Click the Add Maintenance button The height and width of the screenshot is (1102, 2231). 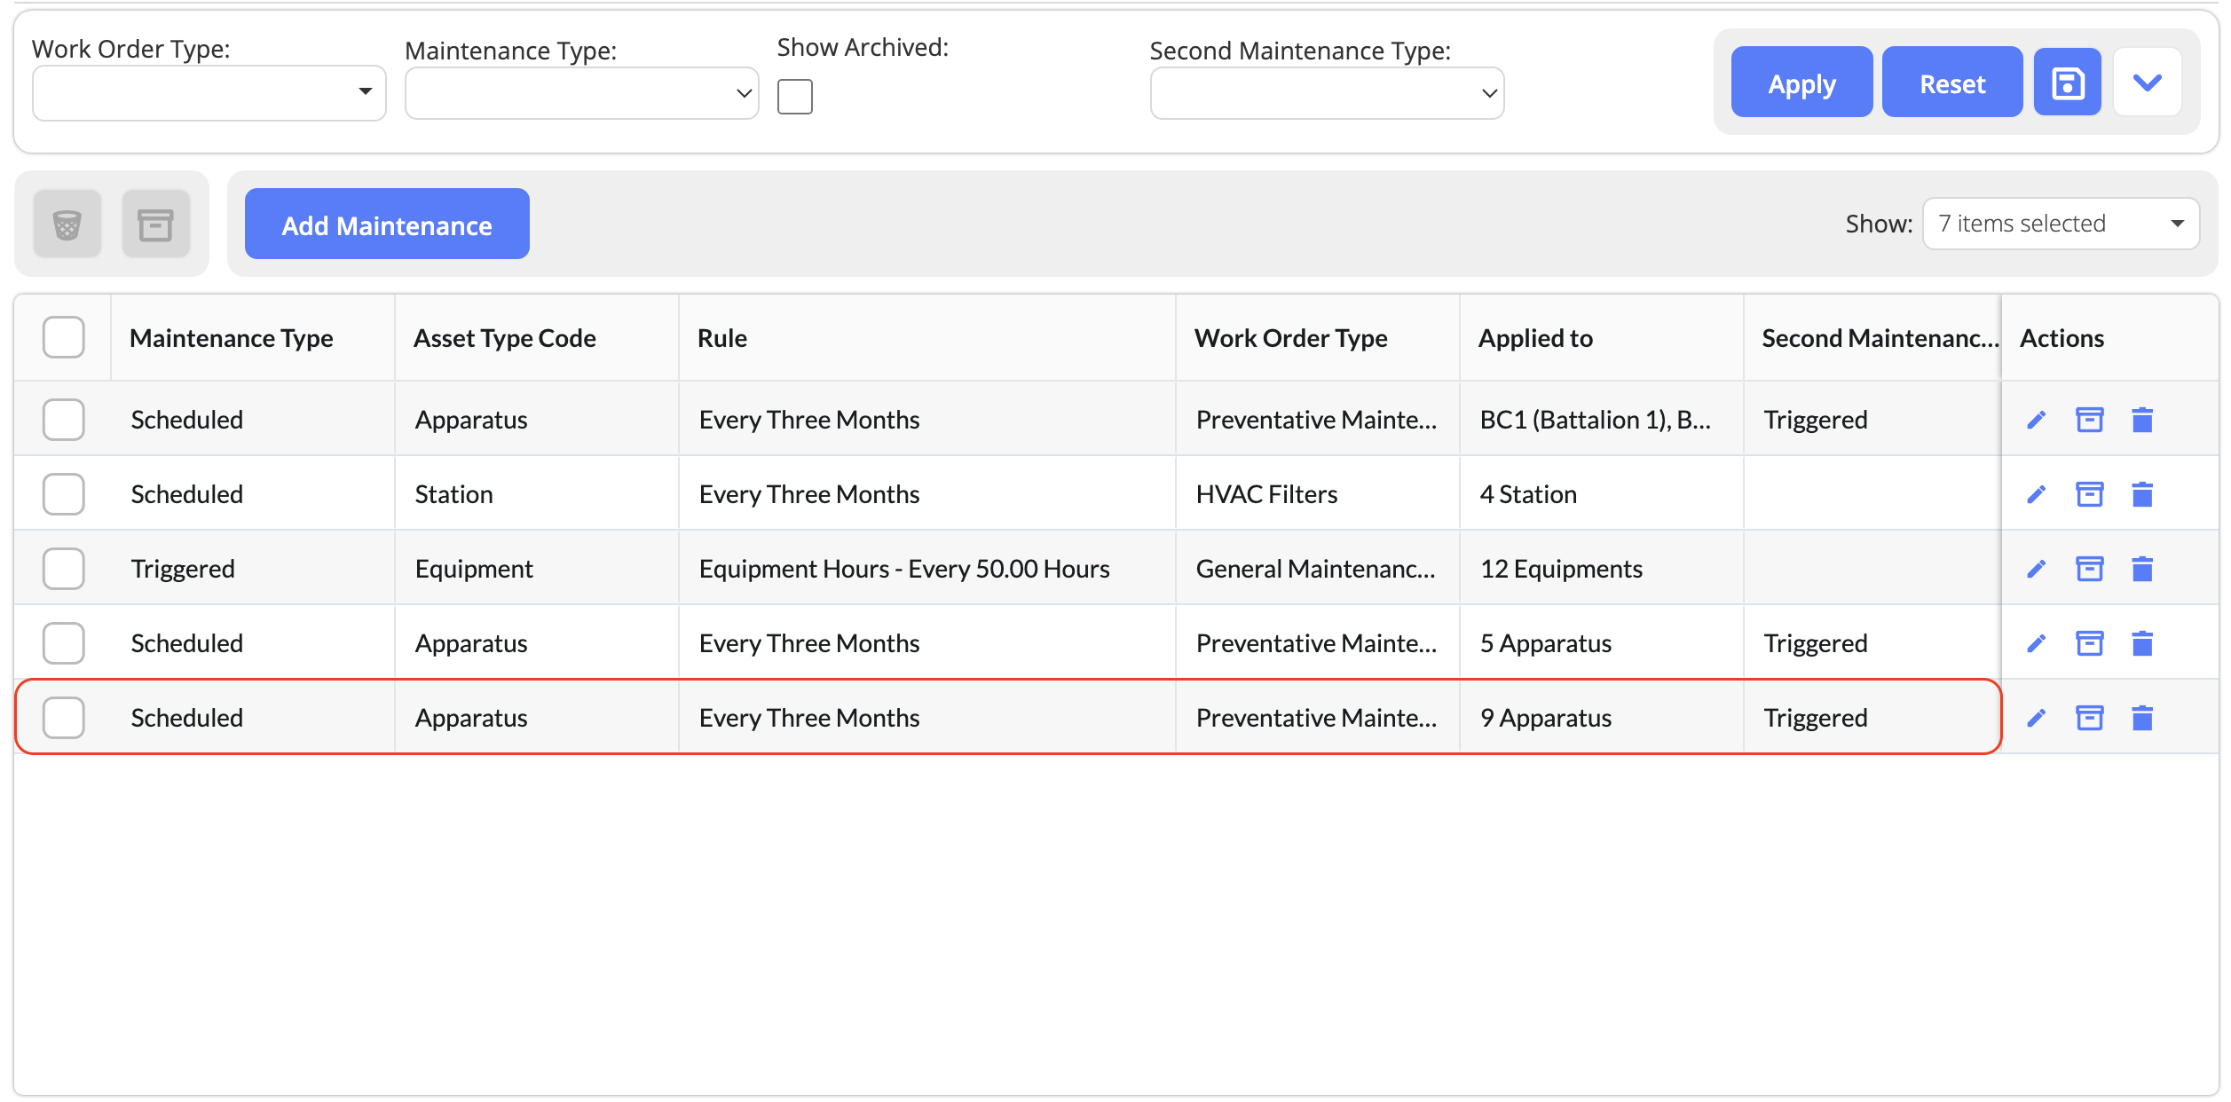pos(387,224)
